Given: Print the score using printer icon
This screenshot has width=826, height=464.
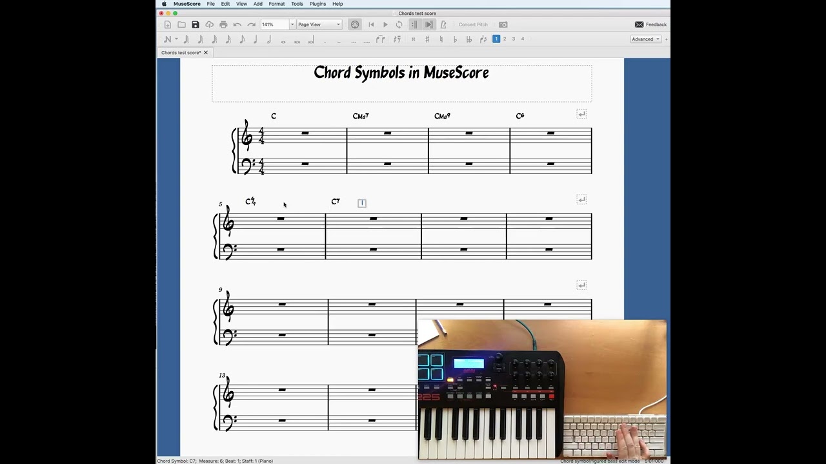Looking at the screenshot, I should pyautogui.click(x=223, y=24).
